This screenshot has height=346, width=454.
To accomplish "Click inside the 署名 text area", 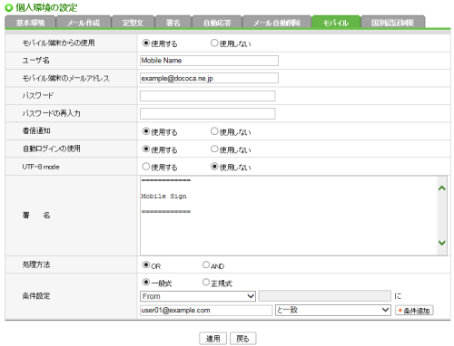I will click(x=289, y=216).
